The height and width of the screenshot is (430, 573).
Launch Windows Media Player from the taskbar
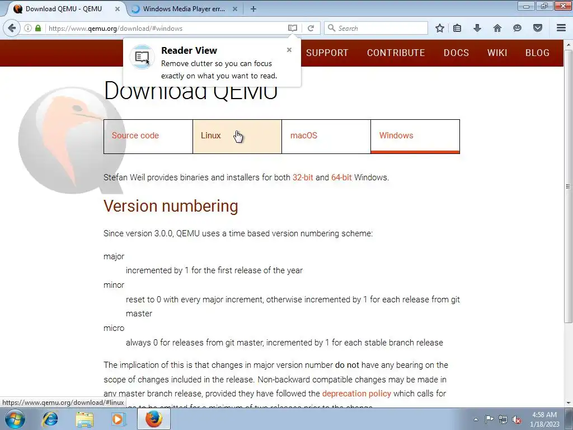click(119, 419)
